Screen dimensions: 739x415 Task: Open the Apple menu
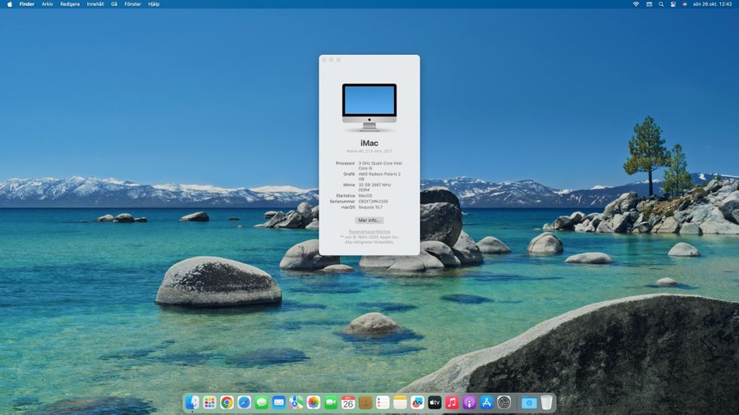(9, 4)
